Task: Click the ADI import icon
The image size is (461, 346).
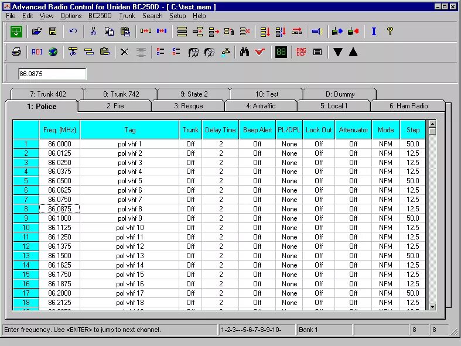Action: point(37,52)
